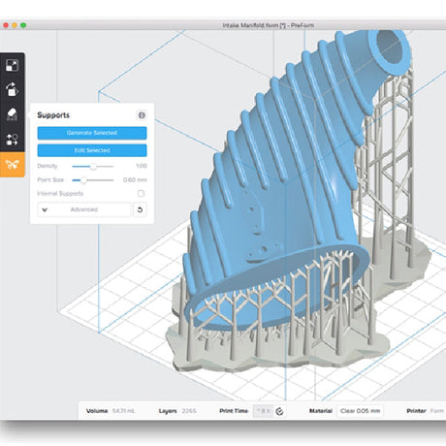This screenshot has width=446, height=446.
Task: Open Supports info icon
Action: tap(142, 115)
